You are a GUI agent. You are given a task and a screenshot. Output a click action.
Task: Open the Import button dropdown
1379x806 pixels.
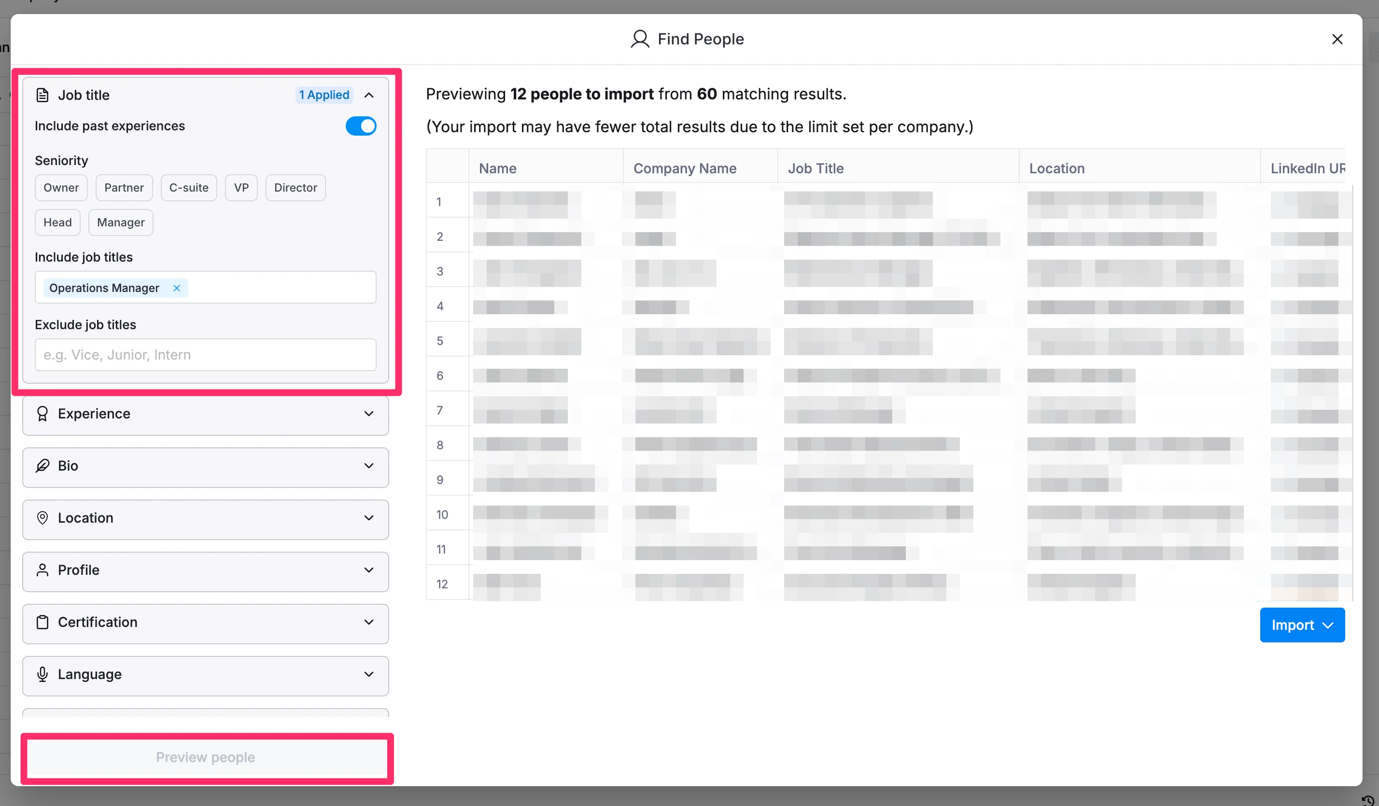[x=1301, y=625]
